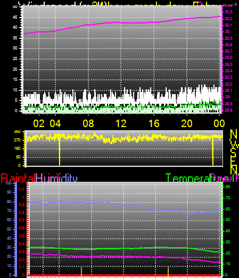The width and height of the screenshot is (239, 278).
Task: Click the magenta 30.1 pressure axis value
Action: point(228,25)
